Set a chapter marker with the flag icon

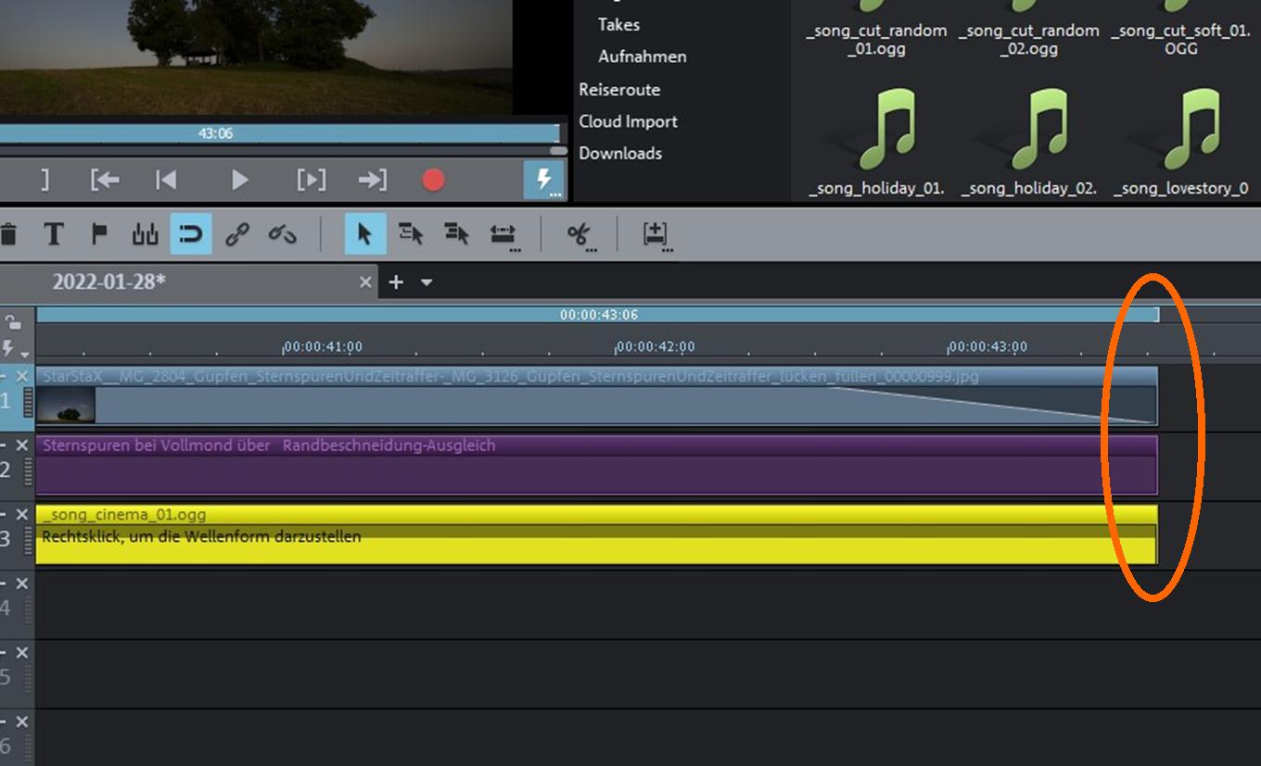coord(99,234)
